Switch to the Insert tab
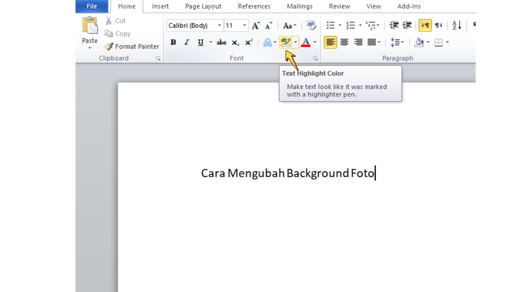520x292 pixels. (x=160, y=6)
